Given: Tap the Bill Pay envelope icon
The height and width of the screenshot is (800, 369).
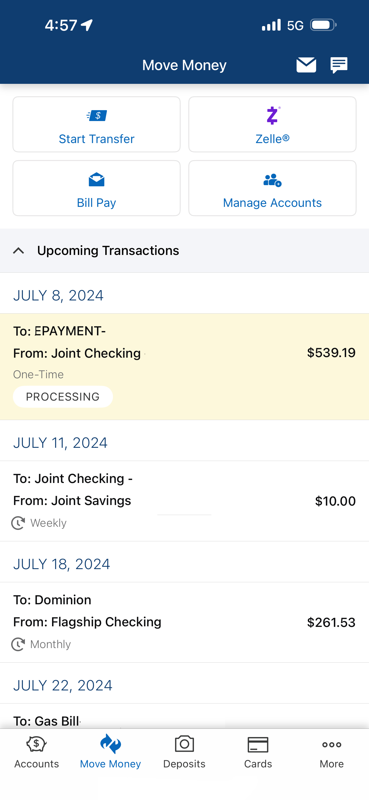Looking at the screenshot, I should 97,179.
